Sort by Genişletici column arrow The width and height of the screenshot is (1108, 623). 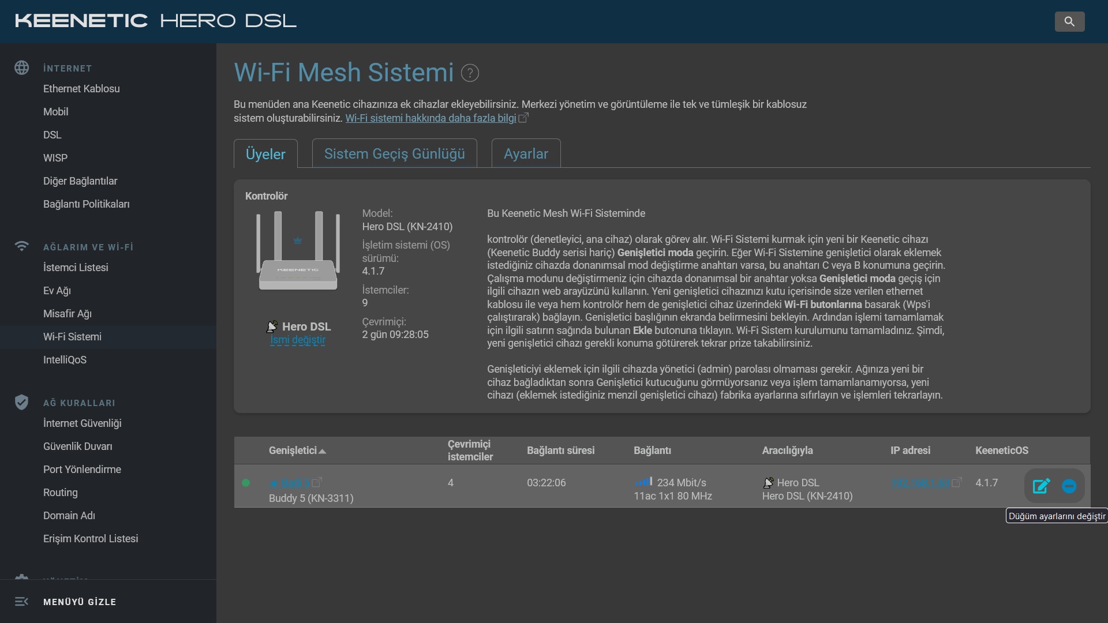coord(323,451)
